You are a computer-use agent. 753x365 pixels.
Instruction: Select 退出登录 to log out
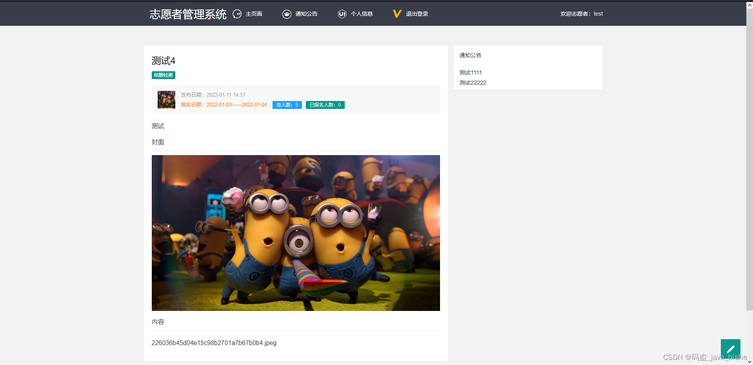(417, 14)
